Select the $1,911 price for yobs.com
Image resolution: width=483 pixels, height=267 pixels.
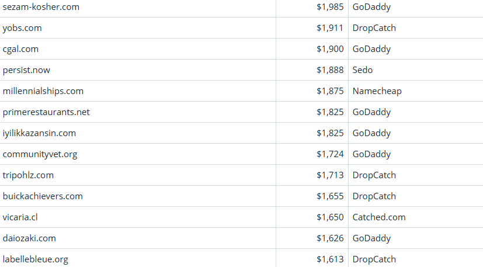point(330,28)
